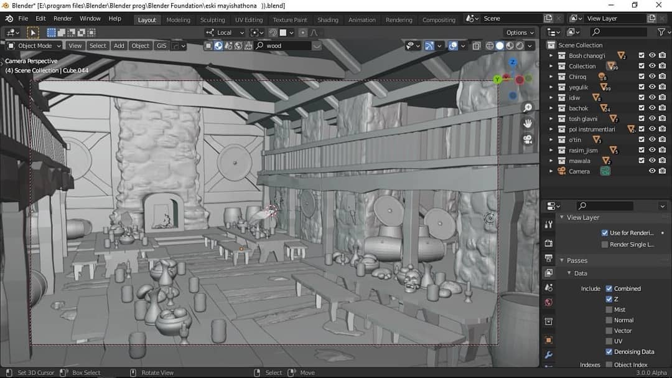Switch to solid shading mode
This screenshot has height=378, width=672.
500,45
